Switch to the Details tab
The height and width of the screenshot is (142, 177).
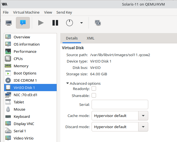pos(72,38)
